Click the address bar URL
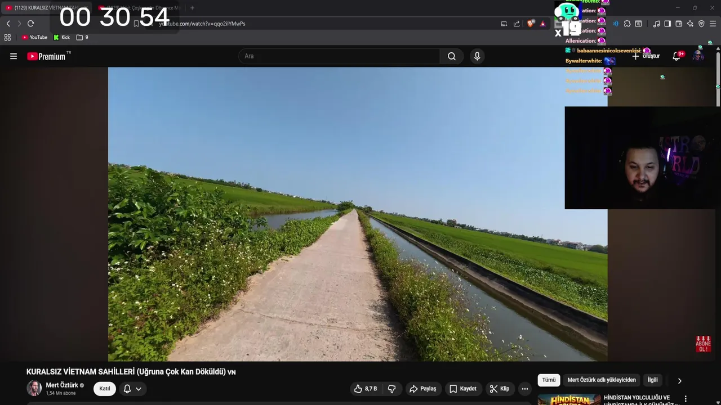The width and height of the screenshot is (721, 405). [x=202, y=24]
